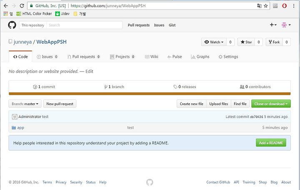Open the Apps grid bookmark icon
This screenshot has width=300, height=190.
[x=6, y=14]
